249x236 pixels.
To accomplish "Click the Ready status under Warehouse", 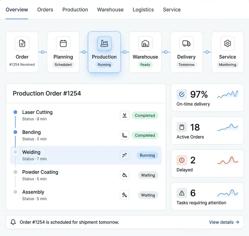I will [145, 65].
